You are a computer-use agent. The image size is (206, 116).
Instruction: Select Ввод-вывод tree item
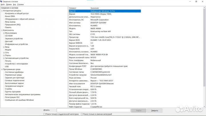(10, 22)
